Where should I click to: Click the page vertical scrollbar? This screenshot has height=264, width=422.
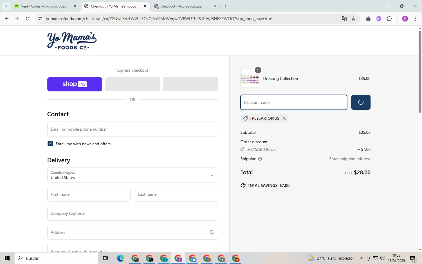coord(420,72)
